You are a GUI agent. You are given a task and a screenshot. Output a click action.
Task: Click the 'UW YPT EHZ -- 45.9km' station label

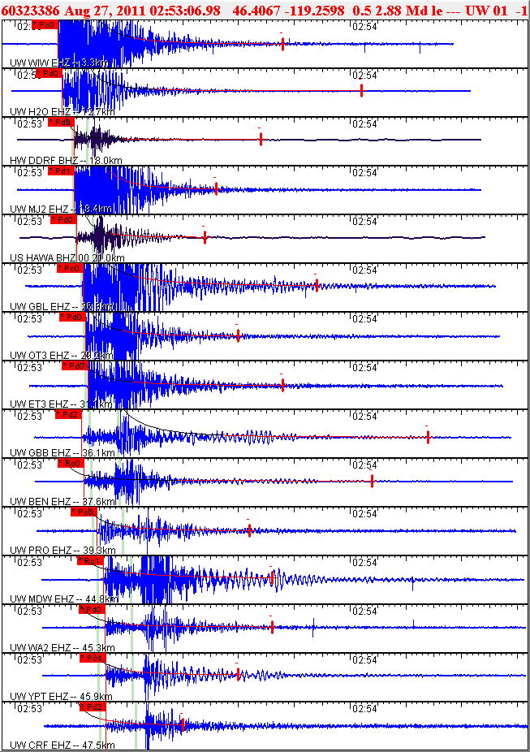point(61,696)
